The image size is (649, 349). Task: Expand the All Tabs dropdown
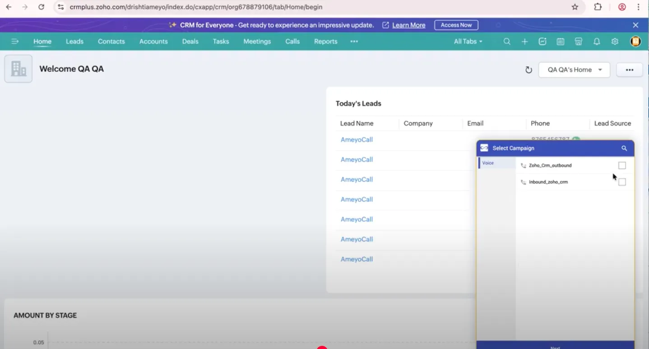(x=468, y=41)
